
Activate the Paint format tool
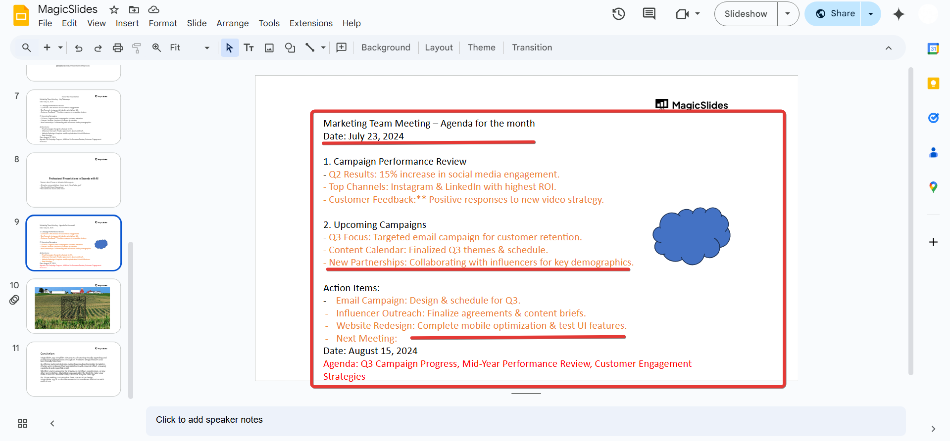click(137, 47)
